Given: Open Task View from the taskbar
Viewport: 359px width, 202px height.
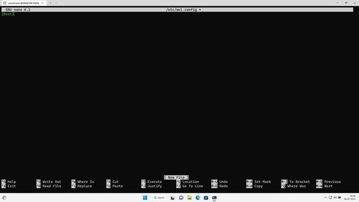Looking at the screenshot, I should (173, 198).
